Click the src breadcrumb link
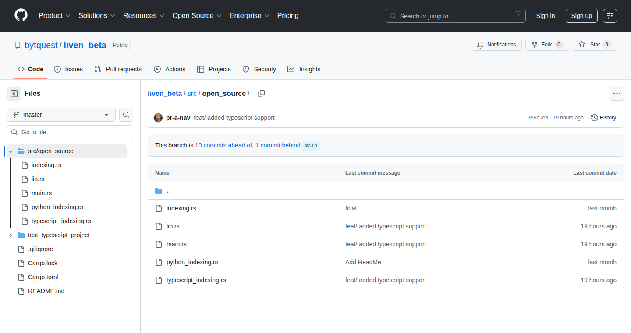 click(192, 94)
